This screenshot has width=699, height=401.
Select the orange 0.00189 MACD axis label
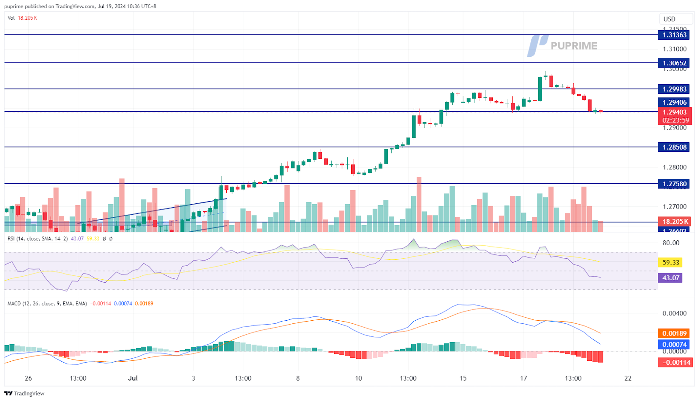pos(675,333)
